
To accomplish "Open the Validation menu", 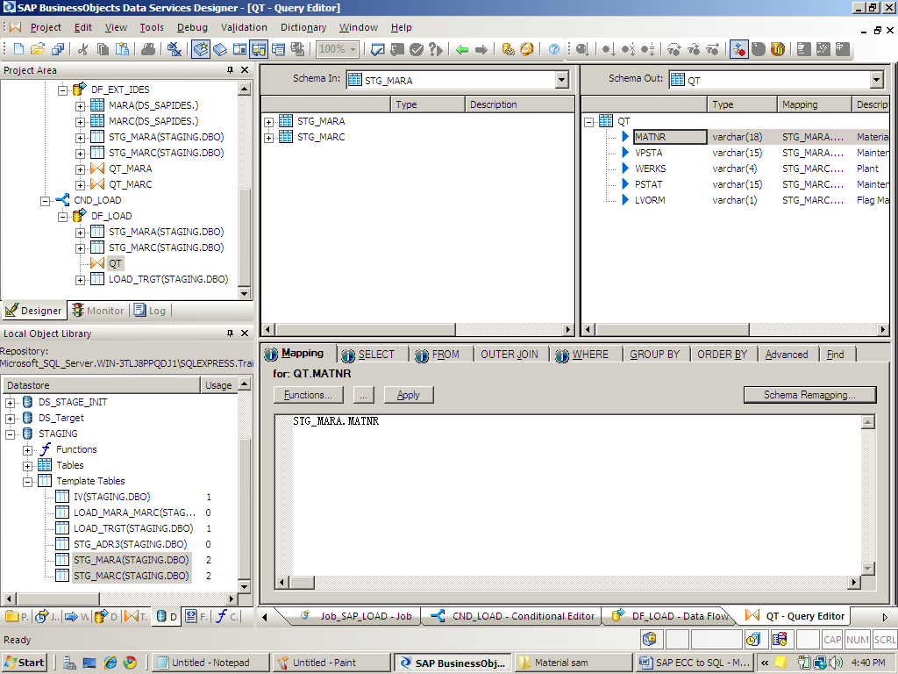I will 244,27.
